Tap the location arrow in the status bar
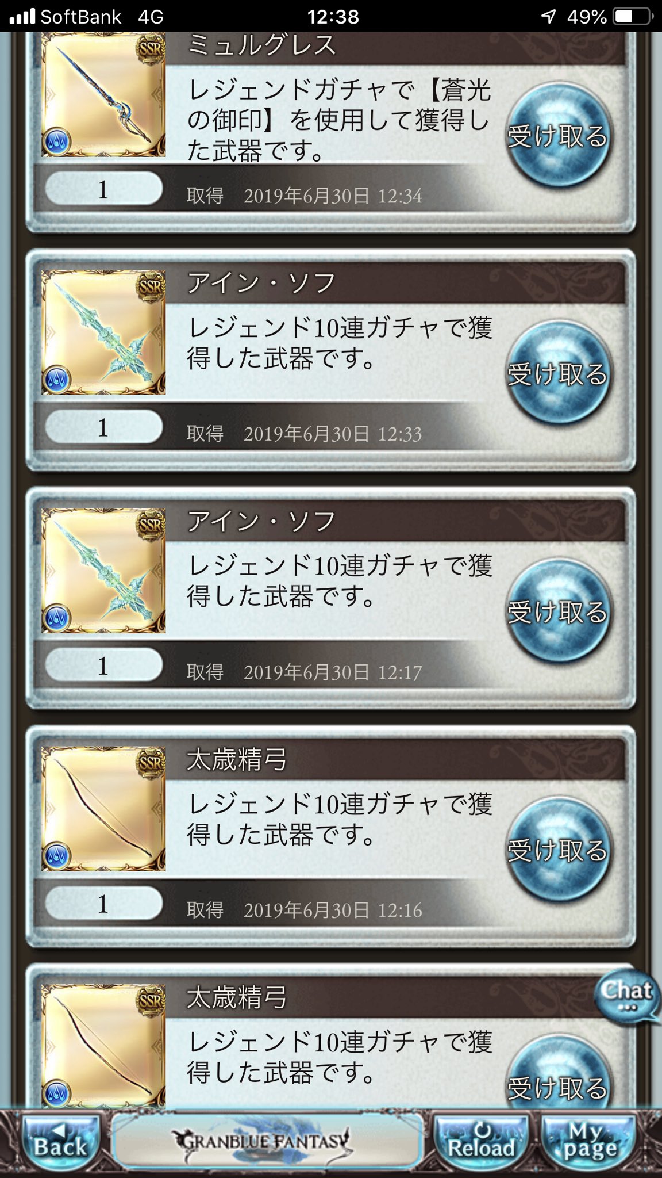 [x=549, y=16]
